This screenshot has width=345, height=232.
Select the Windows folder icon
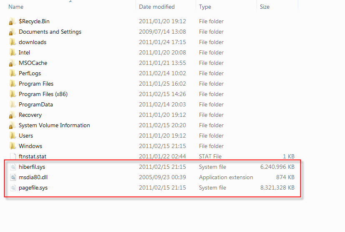pos(13,146)
